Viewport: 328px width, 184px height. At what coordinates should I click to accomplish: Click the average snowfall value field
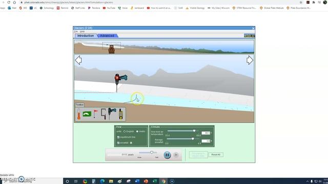tap(206, 141)
